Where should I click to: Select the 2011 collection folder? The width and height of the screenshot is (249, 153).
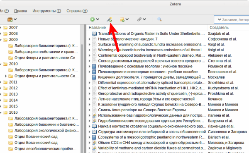(13, 82)
